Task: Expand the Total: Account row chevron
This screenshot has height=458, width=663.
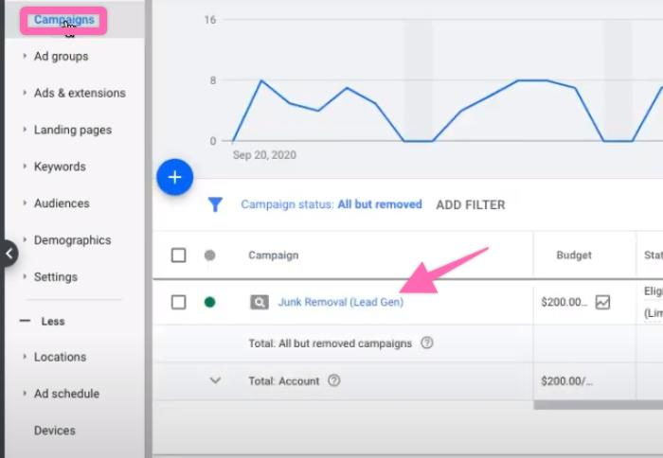Action: [x=215, y=380]
